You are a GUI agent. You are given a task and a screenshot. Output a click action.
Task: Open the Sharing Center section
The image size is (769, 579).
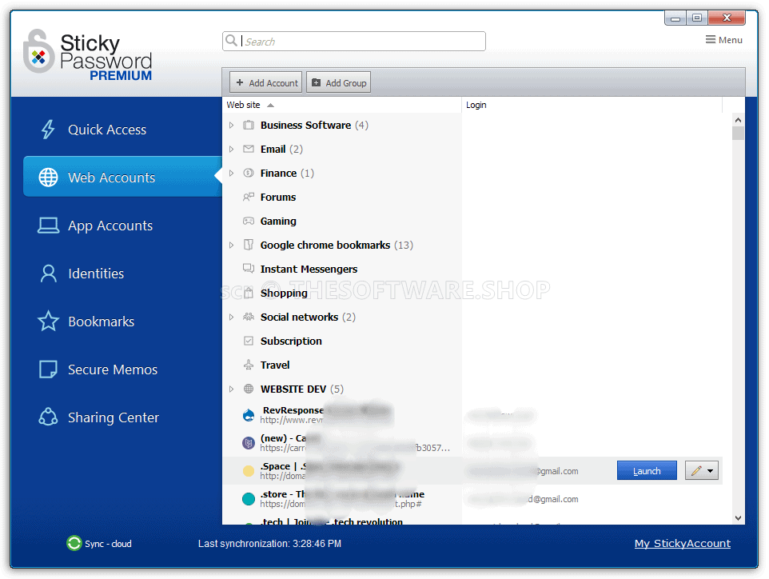click(x=114, y=417)
